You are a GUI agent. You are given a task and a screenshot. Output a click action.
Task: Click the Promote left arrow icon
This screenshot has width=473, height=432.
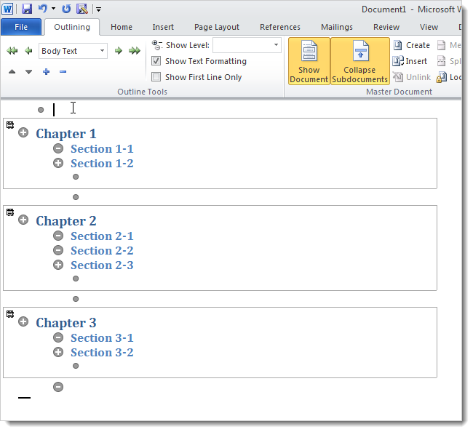coord(28,51)
